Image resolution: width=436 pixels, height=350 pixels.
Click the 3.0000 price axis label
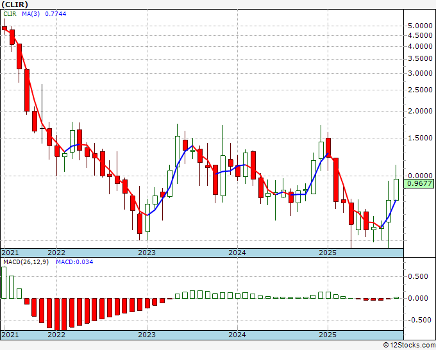pyautogui.click(x=420, y=73)
